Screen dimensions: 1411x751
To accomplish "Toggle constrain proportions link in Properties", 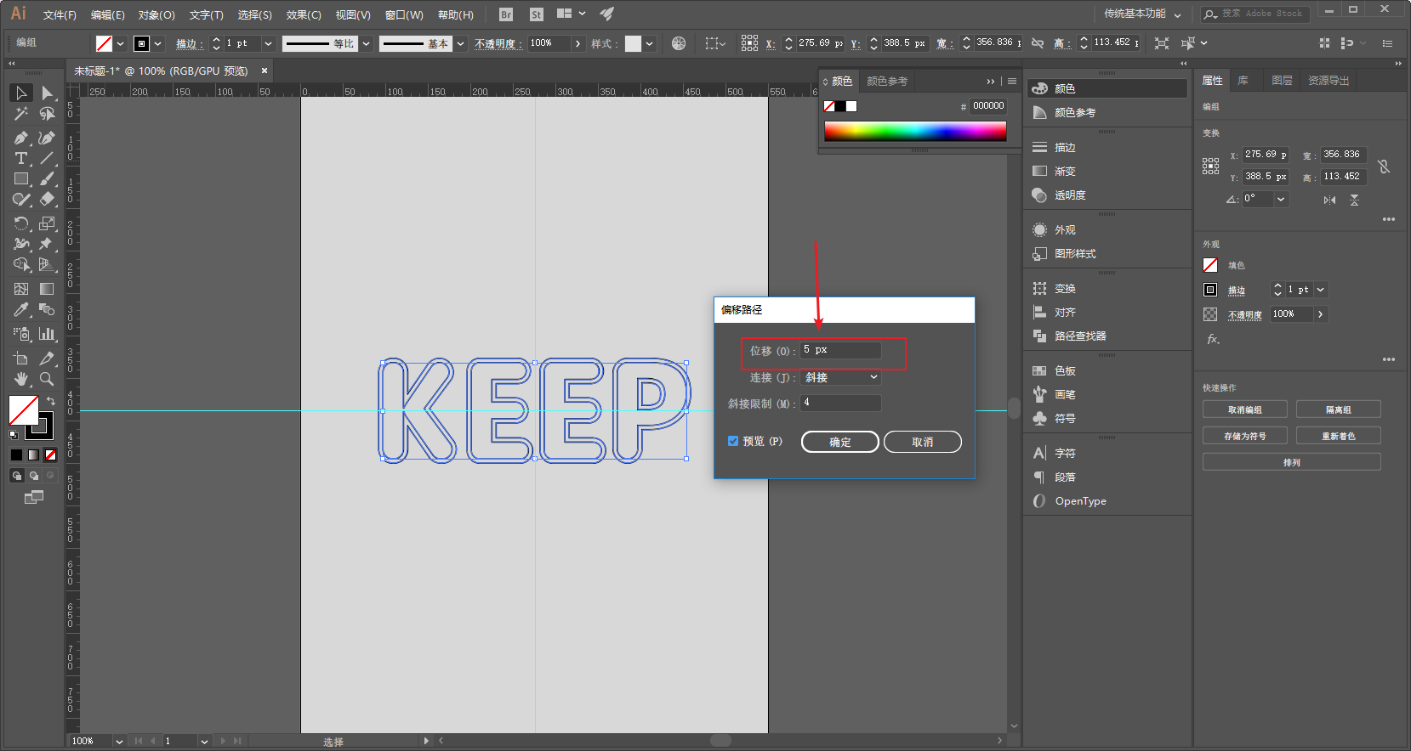I will pyautogui.click(x=1384, y=167).
